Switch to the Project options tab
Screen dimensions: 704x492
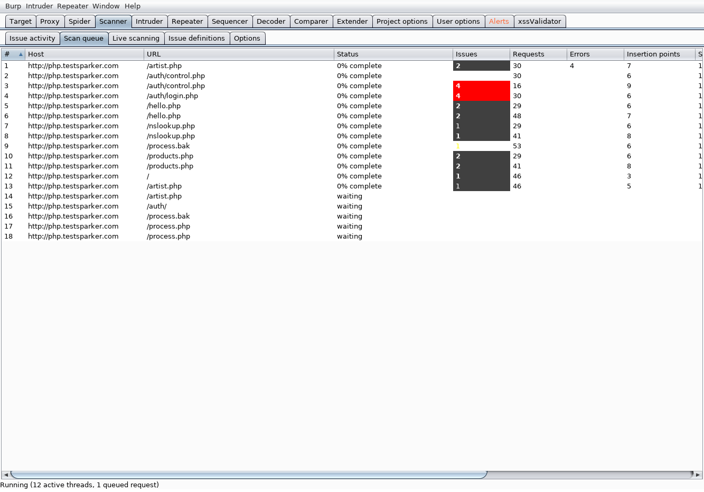pyautogui.click(x=402, y=22)
